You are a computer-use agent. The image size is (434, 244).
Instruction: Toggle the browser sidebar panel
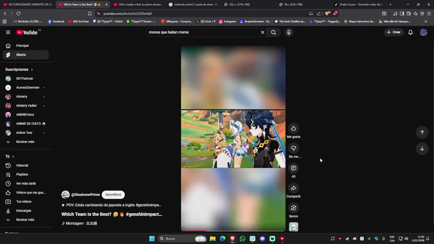coord(402,14)
